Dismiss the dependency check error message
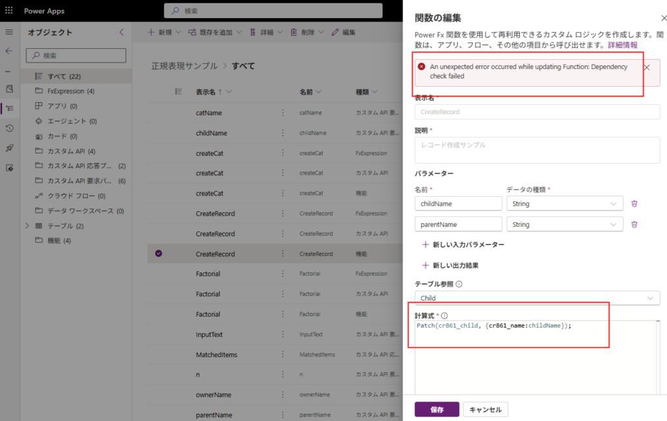The height and width of the screenshot is (421, 667). tap(646, 67)
